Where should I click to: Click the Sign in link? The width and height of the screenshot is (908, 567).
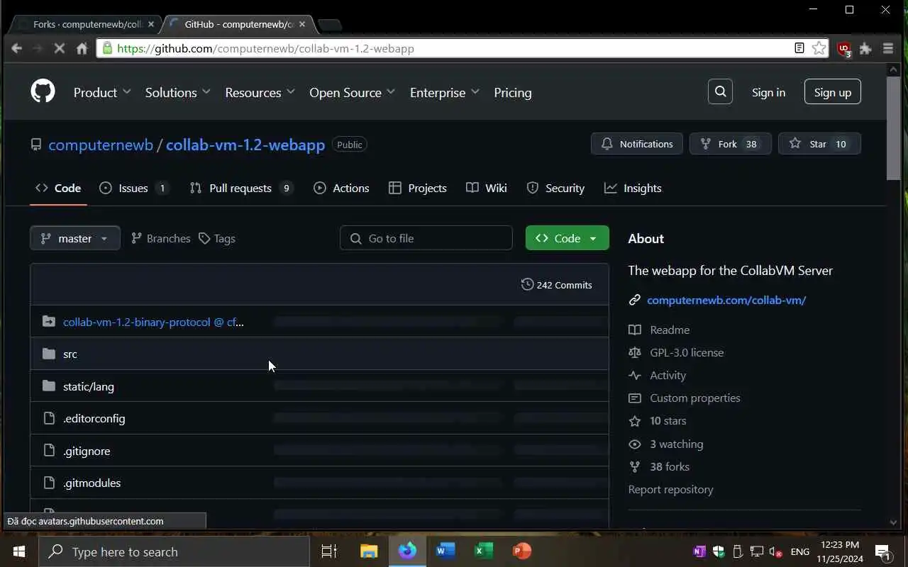coord(768,92)
